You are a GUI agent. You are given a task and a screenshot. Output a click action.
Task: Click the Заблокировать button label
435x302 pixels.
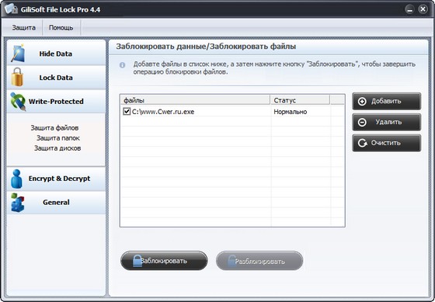(x=164, y=261)
